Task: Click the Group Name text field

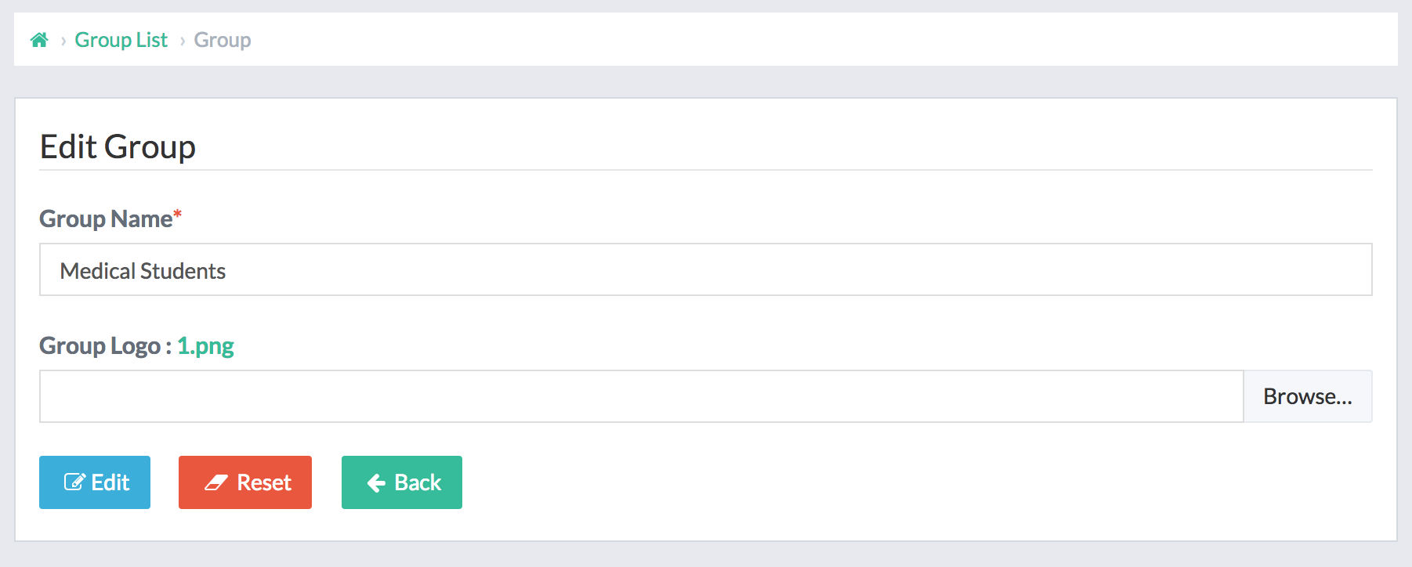Action: 705,269
